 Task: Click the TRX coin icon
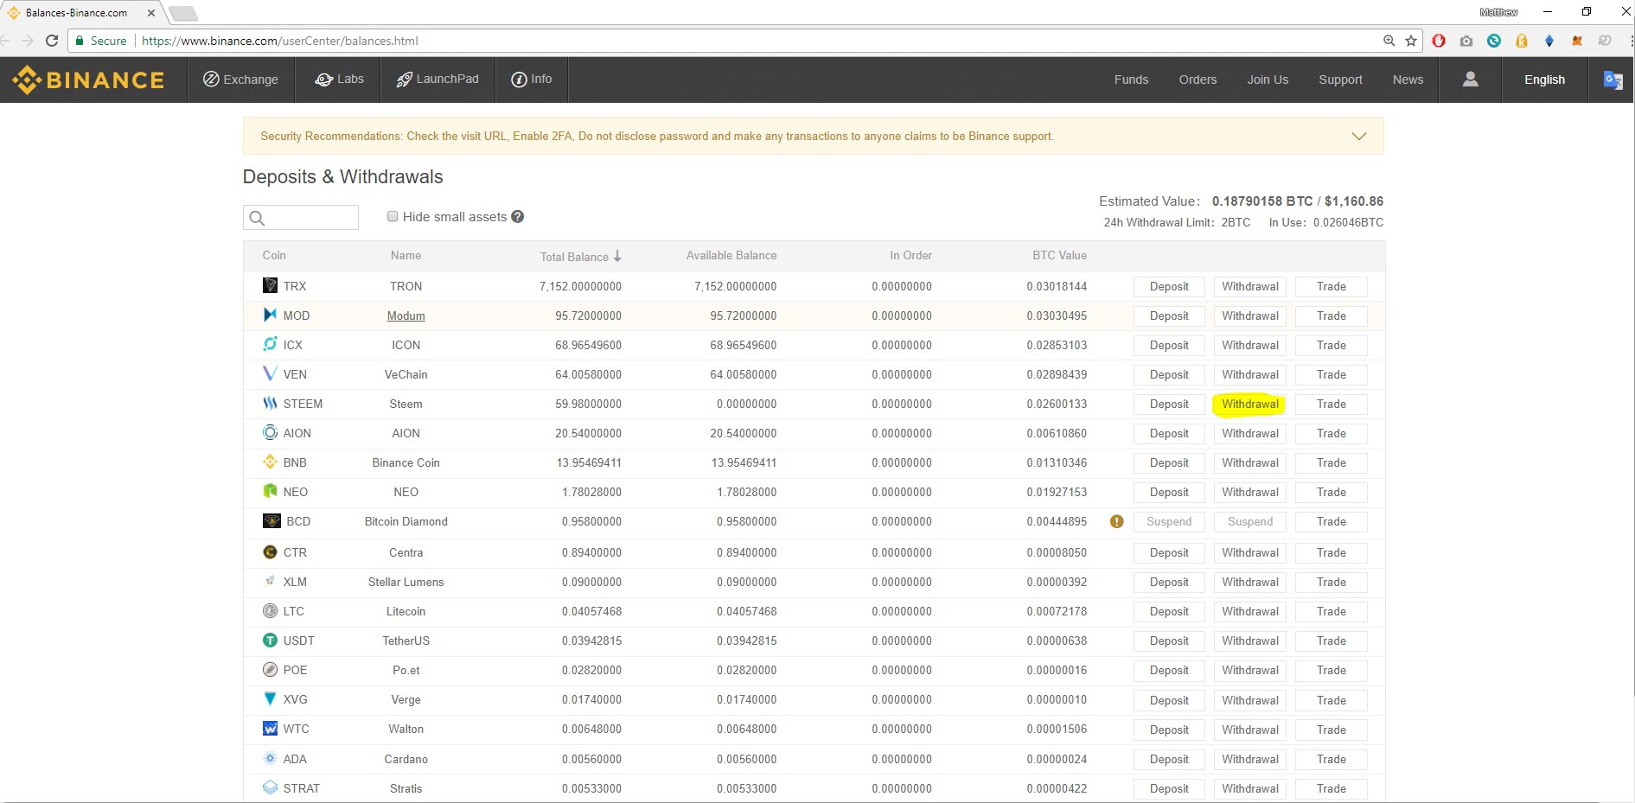[270, 285]
